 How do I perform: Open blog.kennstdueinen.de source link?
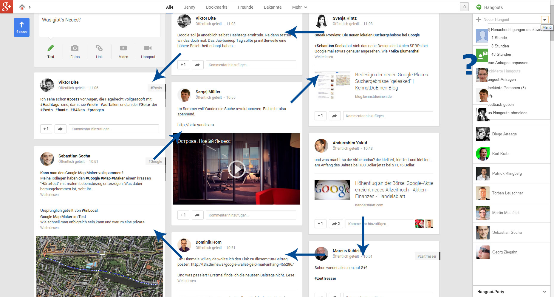[x=373, y=96]
